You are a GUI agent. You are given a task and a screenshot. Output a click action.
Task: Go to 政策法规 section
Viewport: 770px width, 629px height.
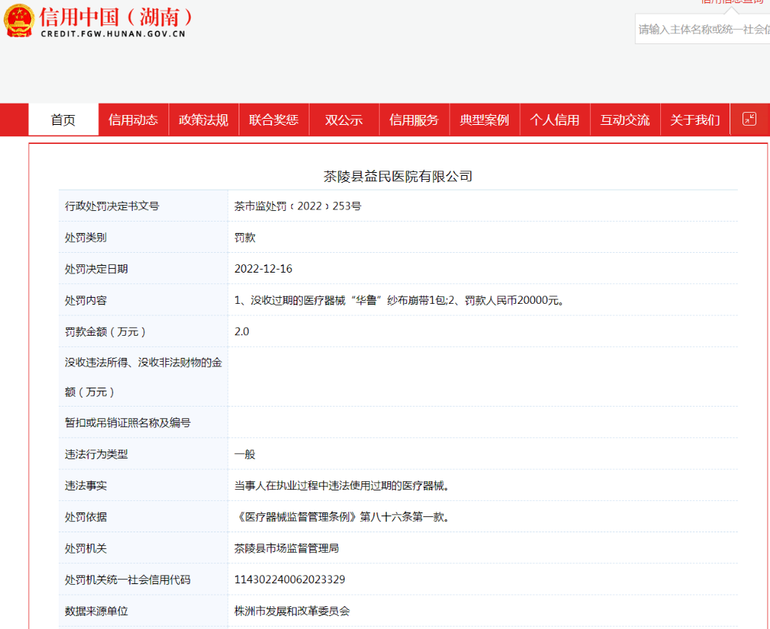point(204,120)
